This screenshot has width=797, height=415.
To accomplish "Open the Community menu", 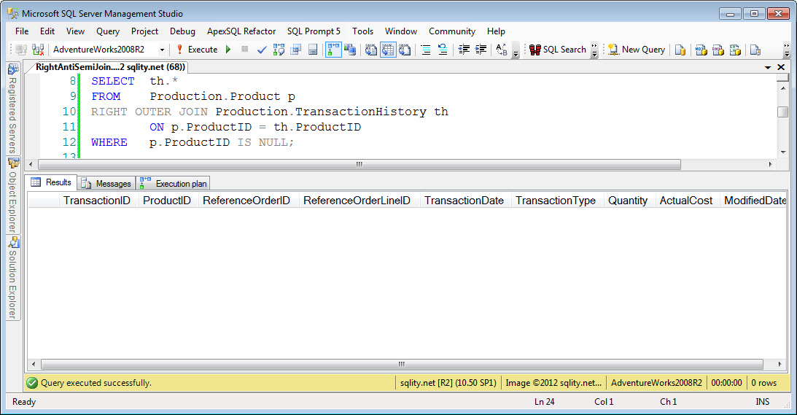I will click(452, 31).
